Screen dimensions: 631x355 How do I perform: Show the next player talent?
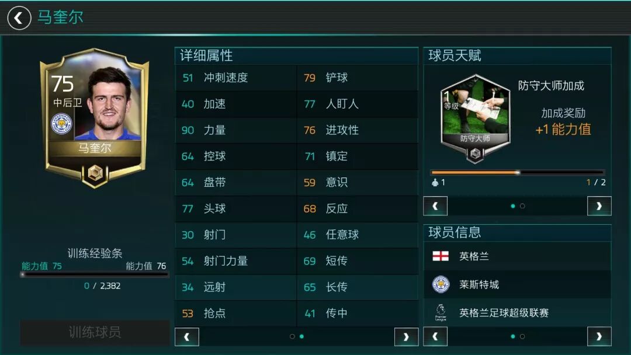point(599,206)
